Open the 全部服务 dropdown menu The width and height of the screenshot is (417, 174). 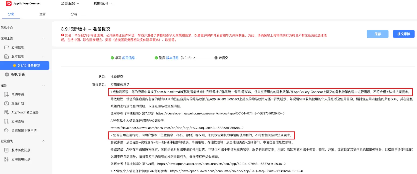click(70, 3)
